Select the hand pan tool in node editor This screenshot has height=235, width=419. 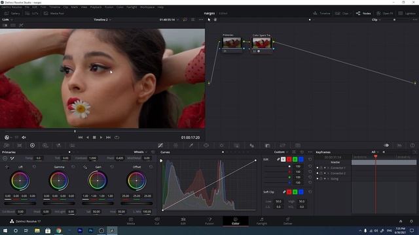215,20
